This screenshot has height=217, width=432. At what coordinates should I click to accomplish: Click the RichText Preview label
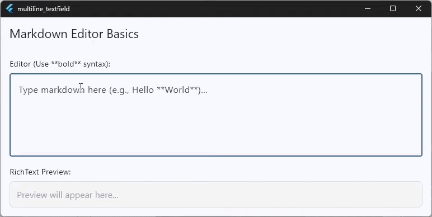[40, 172]
